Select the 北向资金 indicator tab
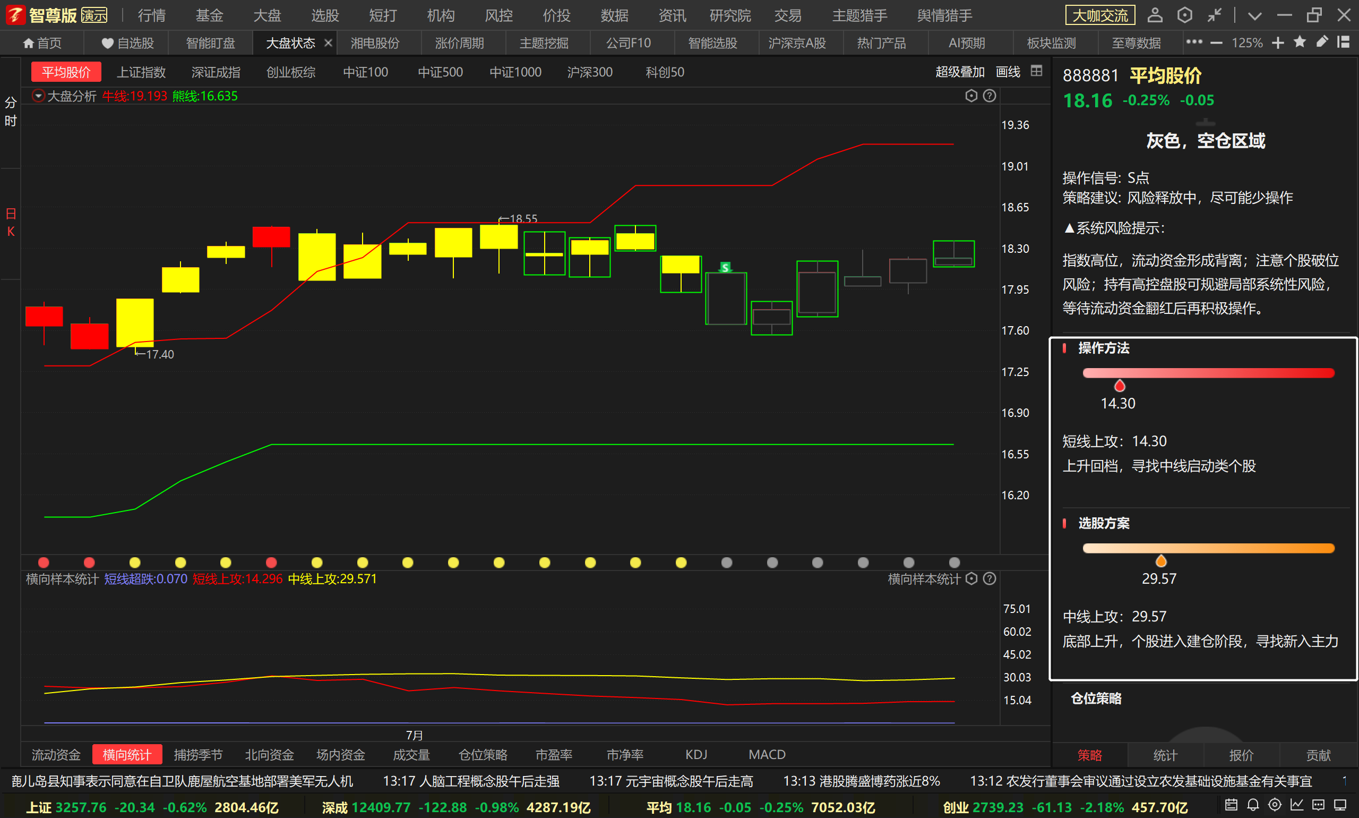This screenshot has height=818, width=1359. pos(269,755)
